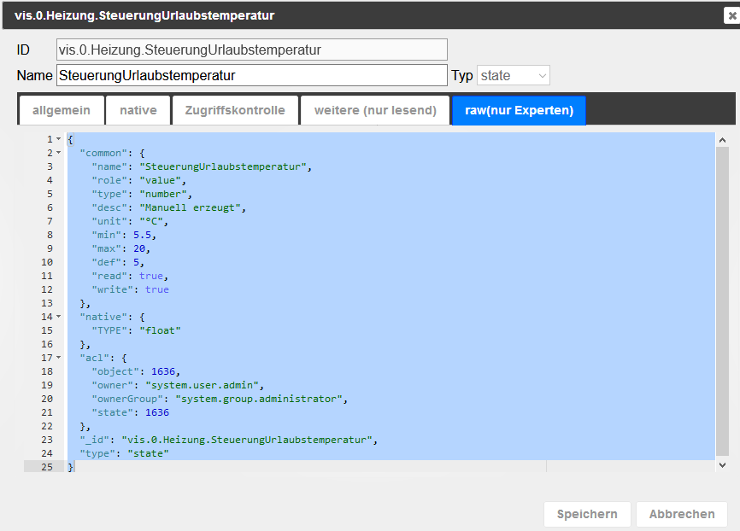The width and height of the screenshot is (740, 531).
Task: Click the "write": true value in line 12
Action: 156,289
